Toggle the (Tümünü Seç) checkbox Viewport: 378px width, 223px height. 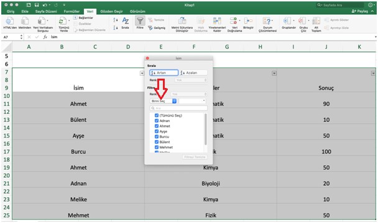click(x=157, y=115)
